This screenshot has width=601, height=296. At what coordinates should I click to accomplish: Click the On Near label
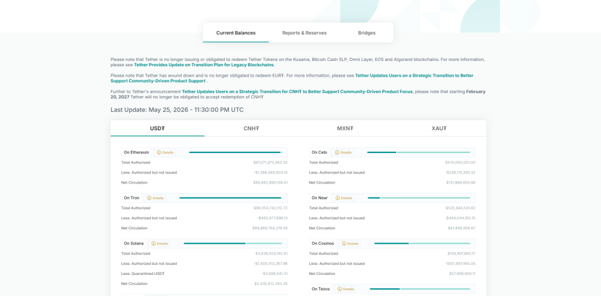point(320,198)
